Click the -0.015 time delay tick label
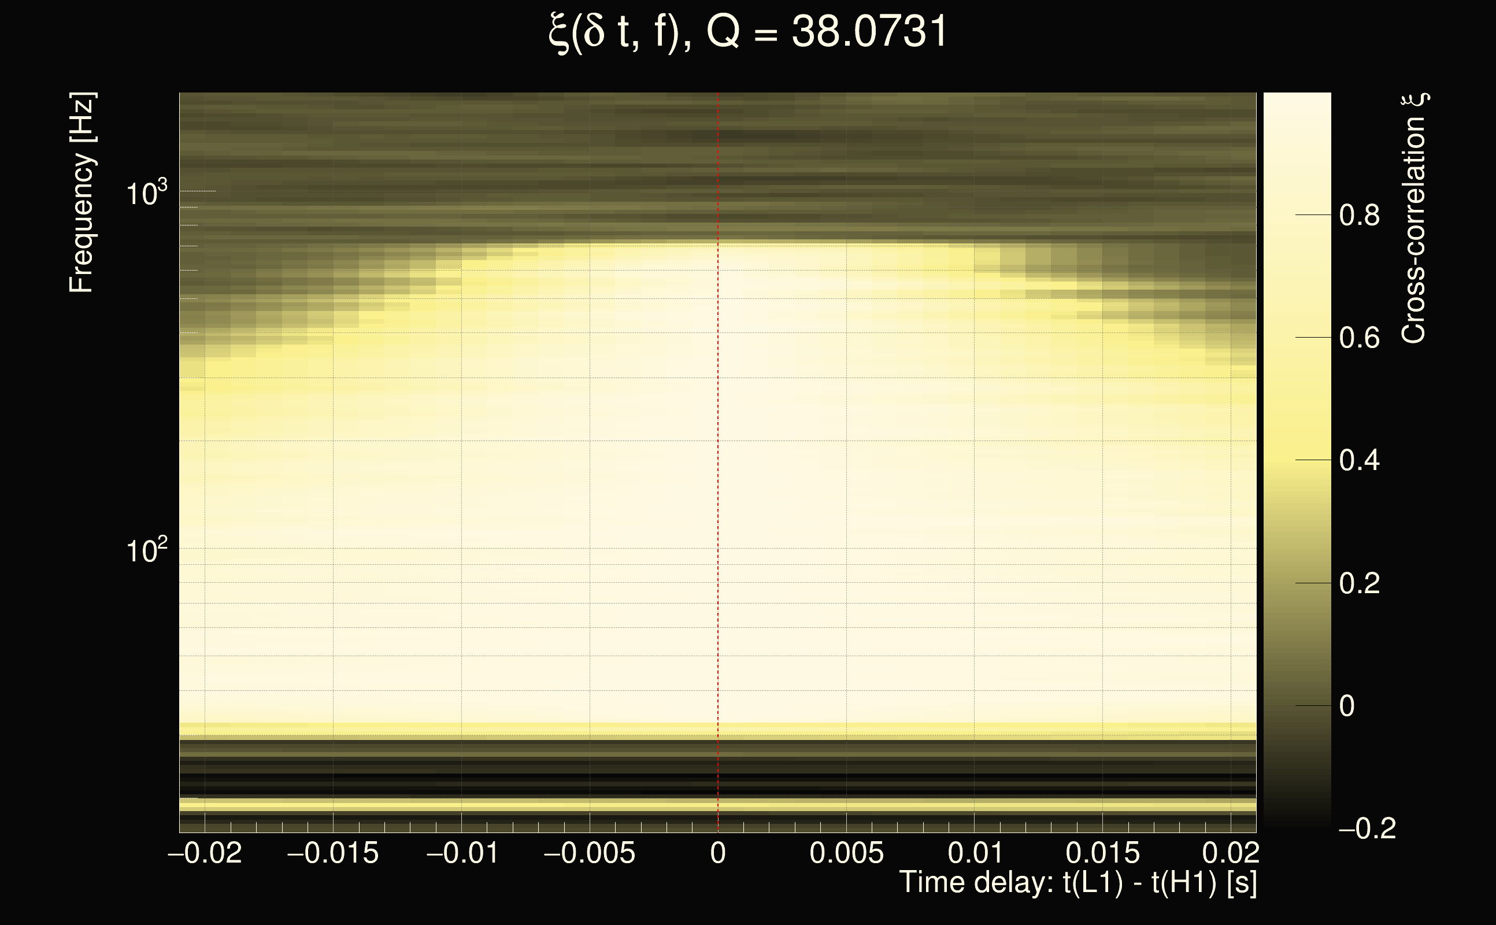Image resolution: width=1496 pixels, height=925 pixels. click(x=333, y=853)
